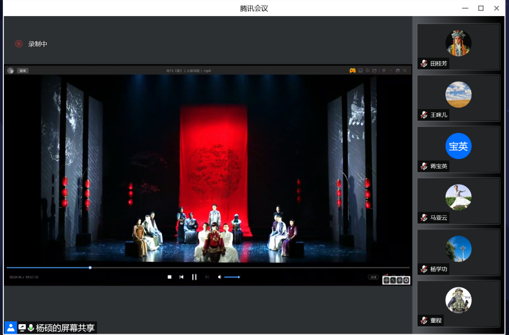Pause the playing video
509x335 pixels.
[194, 277]
